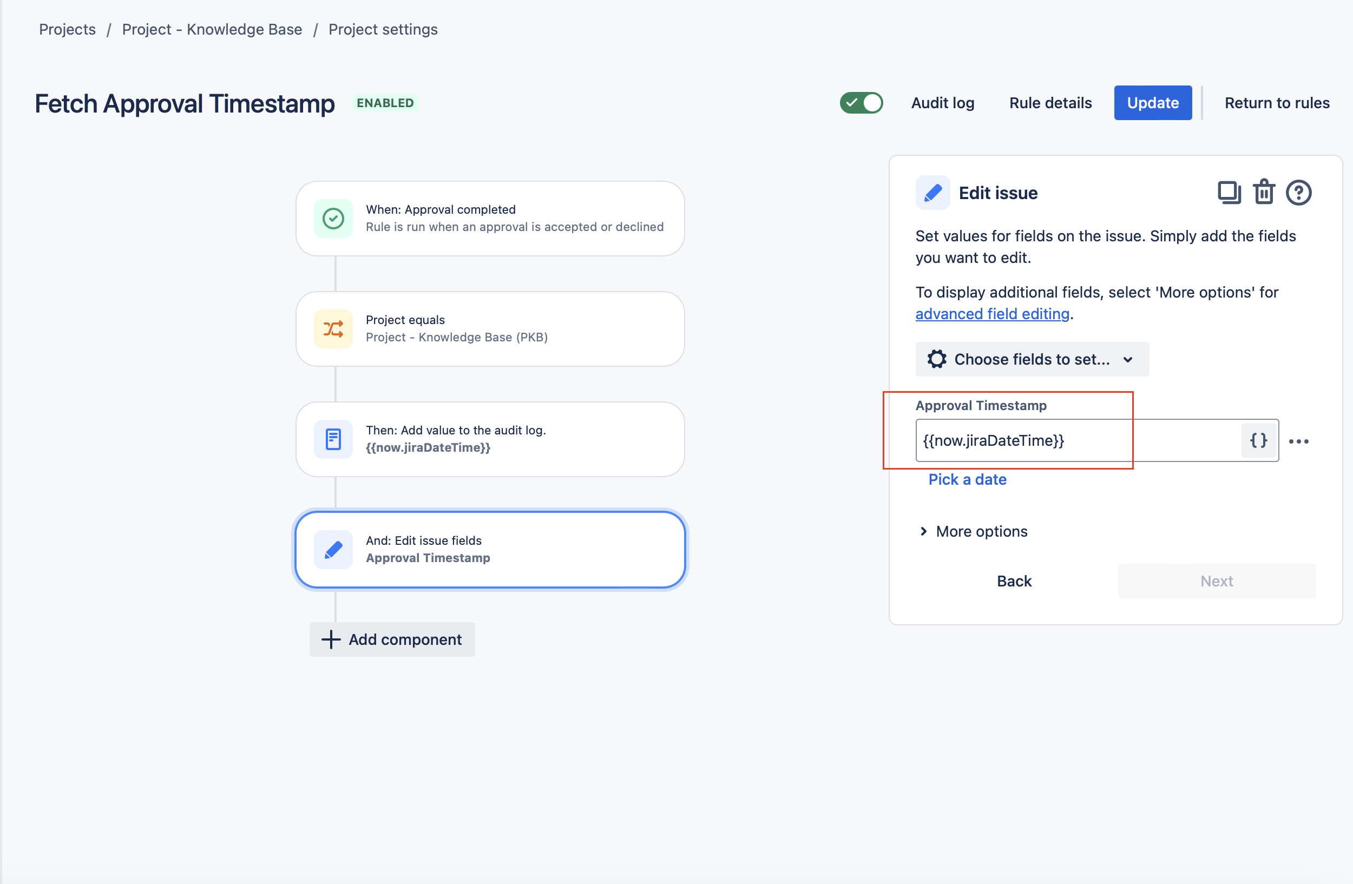Click Add component button
1353x884 pixels.
click(392, 639)
